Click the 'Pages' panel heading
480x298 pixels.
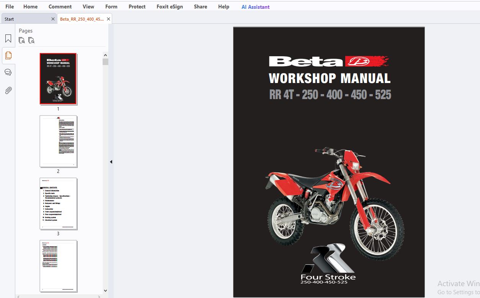(x=26, y=31)
